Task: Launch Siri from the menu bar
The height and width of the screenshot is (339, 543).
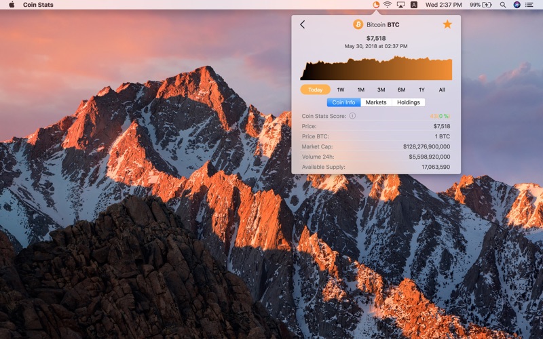Action: [x=517, y=5]
